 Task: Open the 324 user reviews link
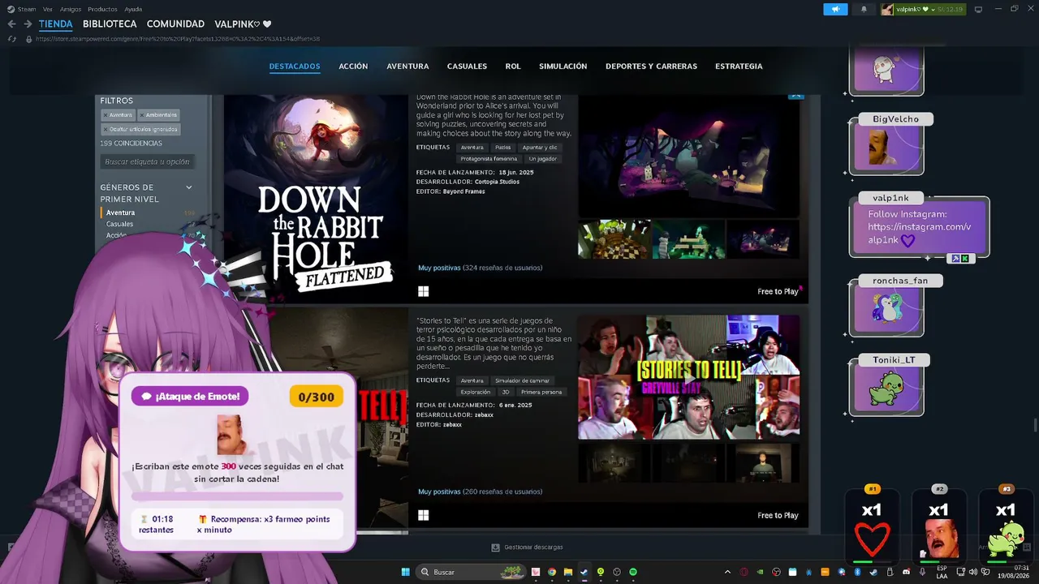480,268
